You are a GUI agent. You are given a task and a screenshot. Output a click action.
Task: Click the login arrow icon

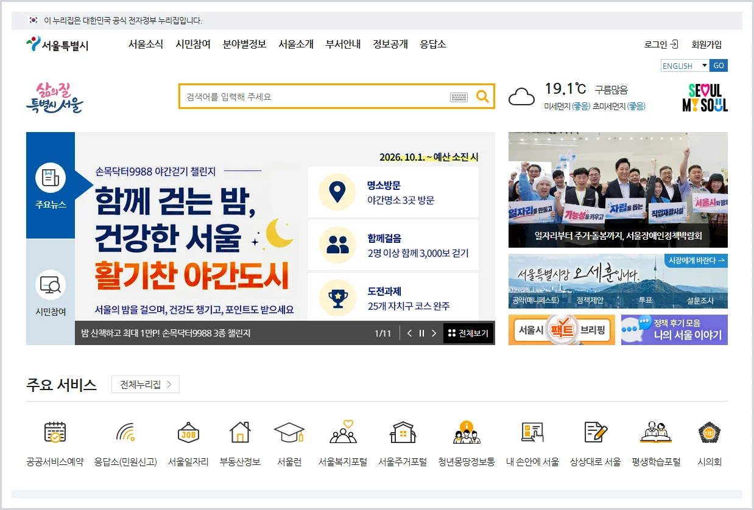click(x=674, y=44)
